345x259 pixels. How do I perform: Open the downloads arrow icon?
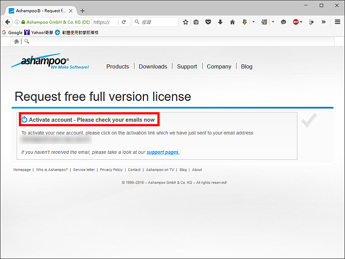point(220,22)
